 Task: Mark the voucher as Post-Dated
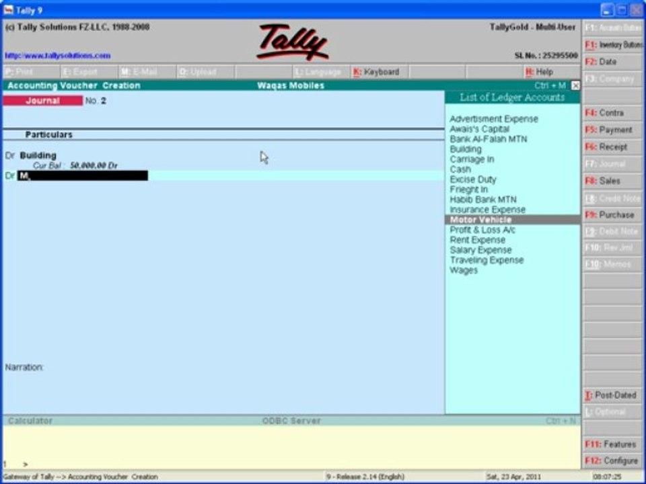(613, 395)
